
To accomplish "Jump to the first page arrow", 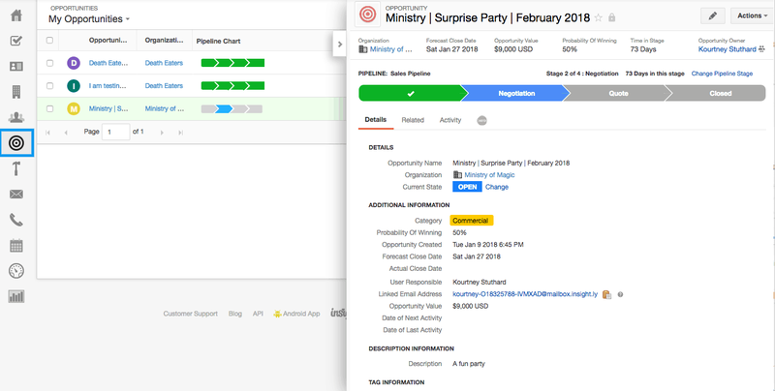I will (x=47, y=133).
